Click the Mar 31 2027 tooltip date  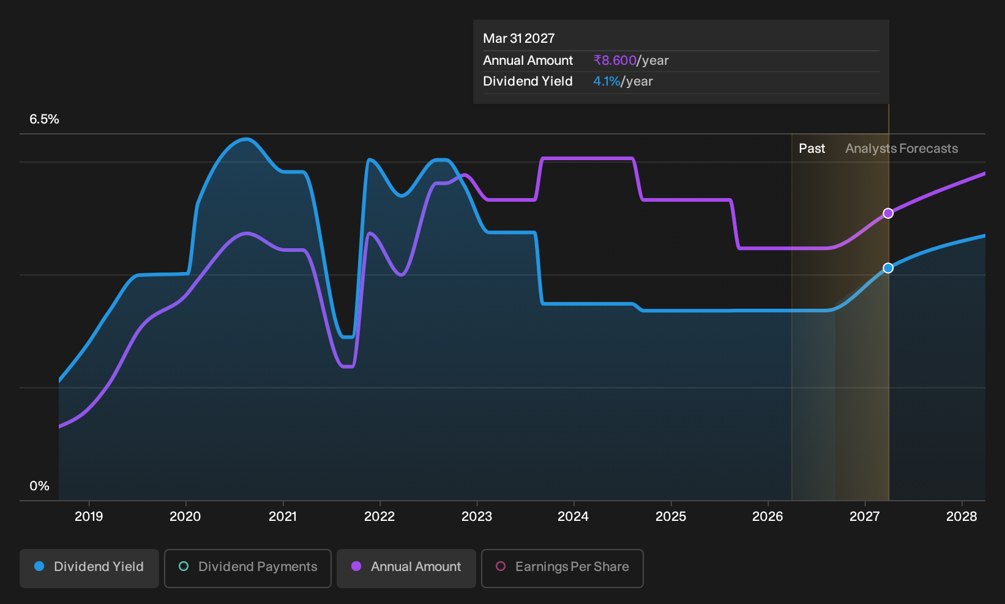click(x=519, y=39)
